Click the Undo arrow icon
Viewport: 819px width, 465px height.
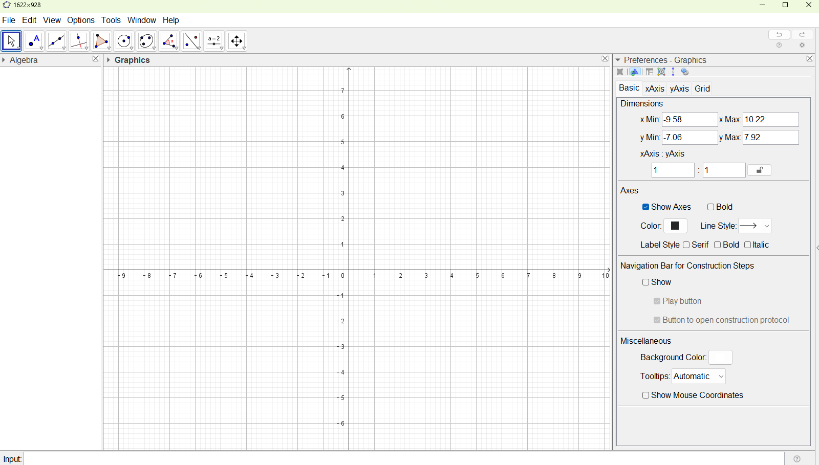point(779,34)
